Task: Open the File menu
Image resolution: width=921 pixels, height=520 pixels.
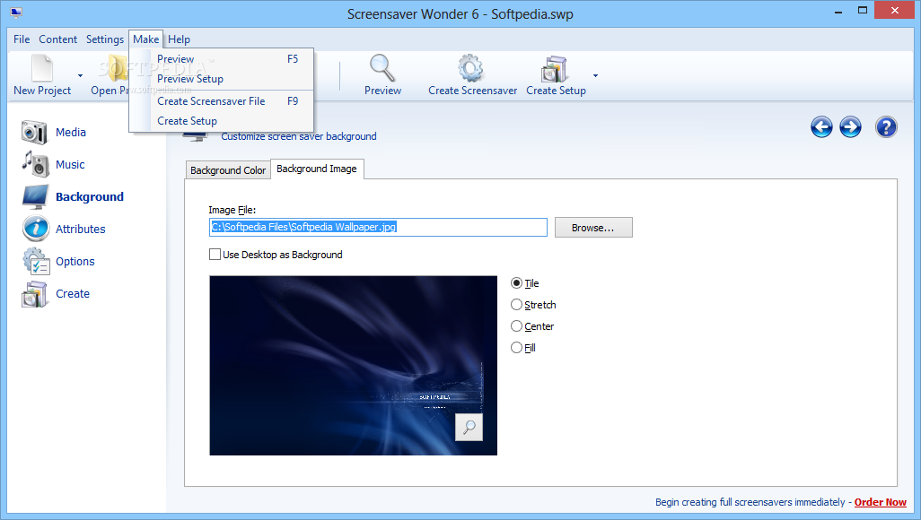Action: 22,39
